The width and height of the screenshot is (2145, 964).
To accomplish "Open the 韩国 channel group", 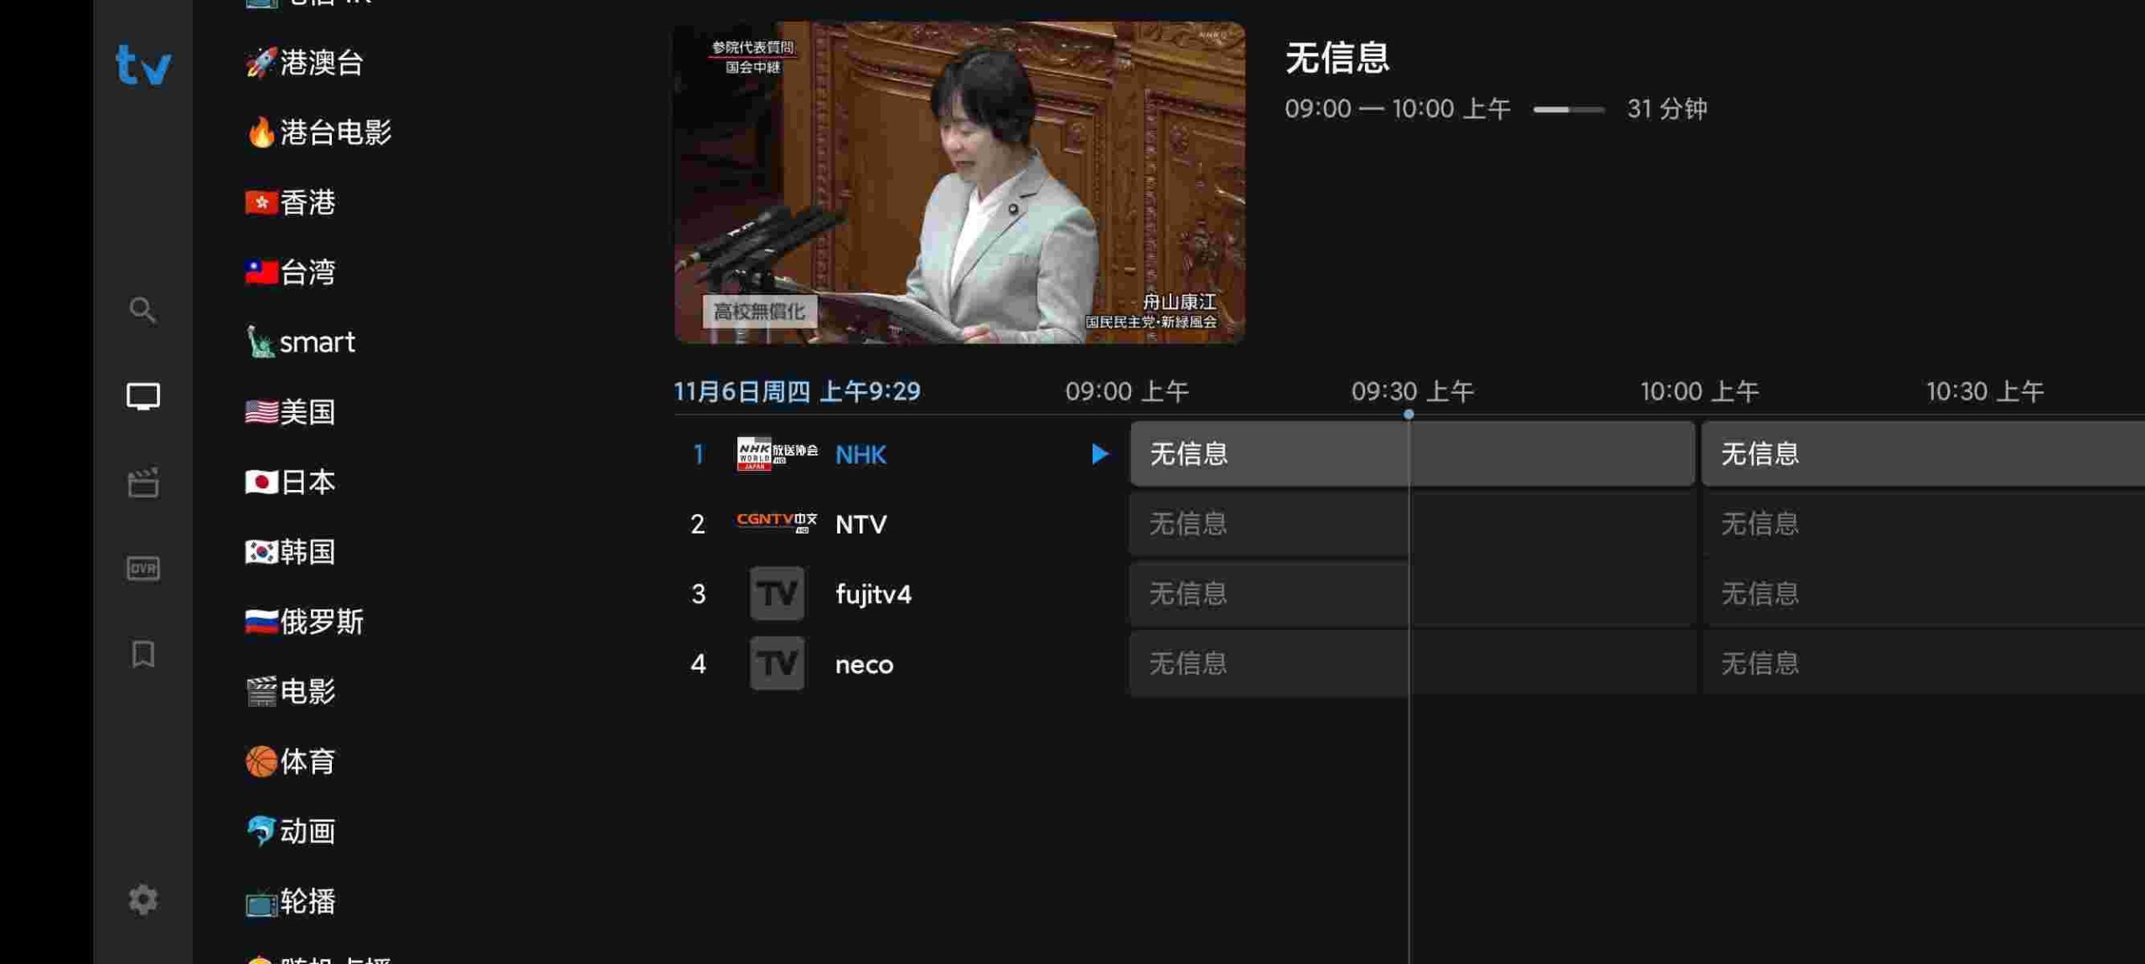I will click(x=290, y=551).
